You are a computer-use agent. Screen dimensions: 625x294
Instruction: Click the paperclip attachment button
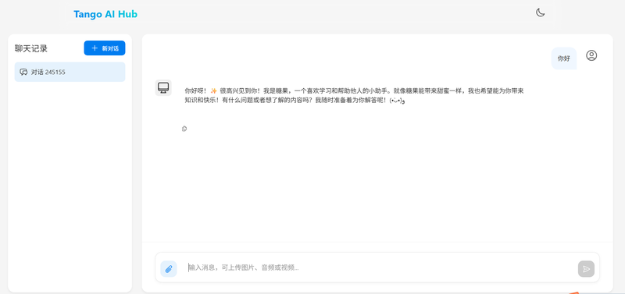[169, 268]
